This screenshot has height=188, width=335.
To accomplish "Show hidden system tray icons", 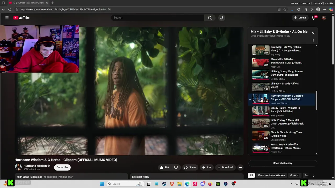I will [292, 184].
